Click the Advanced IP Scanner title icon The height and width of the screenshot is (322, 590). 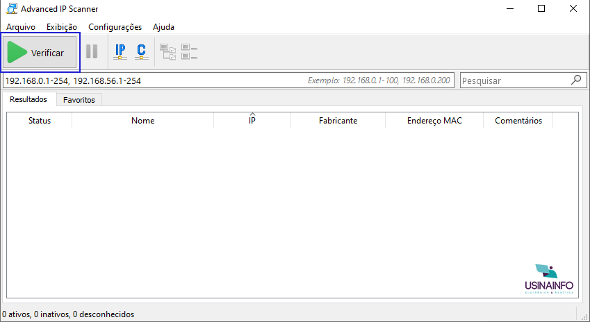tap(12, 8)
